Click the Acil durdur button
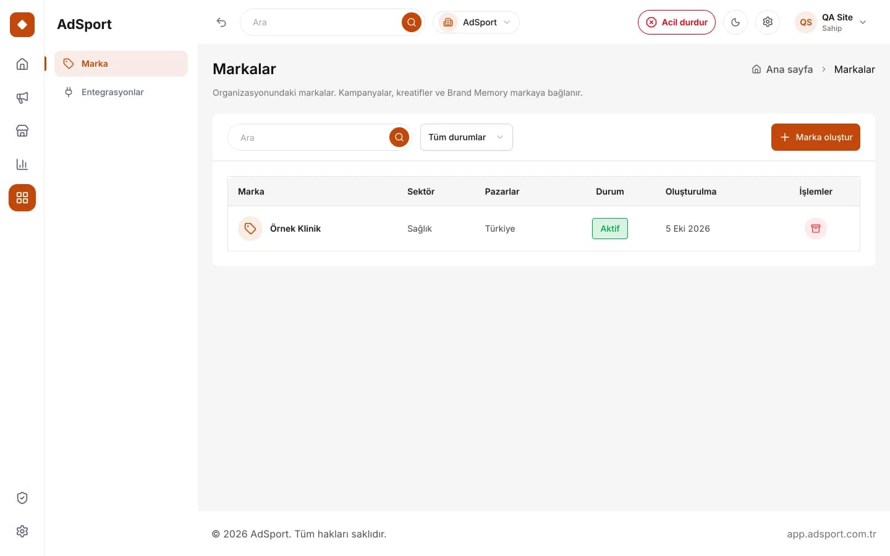The width and height of the screenshot is (890, 556). pos(677,22)
